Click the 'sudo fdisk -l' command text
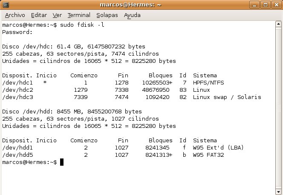Viewport: 283px width, 195px height. click(80, 25)
